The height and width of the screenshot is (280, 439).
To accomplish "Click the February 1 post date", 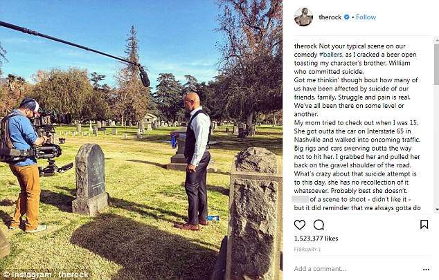I will click(307, 250).
